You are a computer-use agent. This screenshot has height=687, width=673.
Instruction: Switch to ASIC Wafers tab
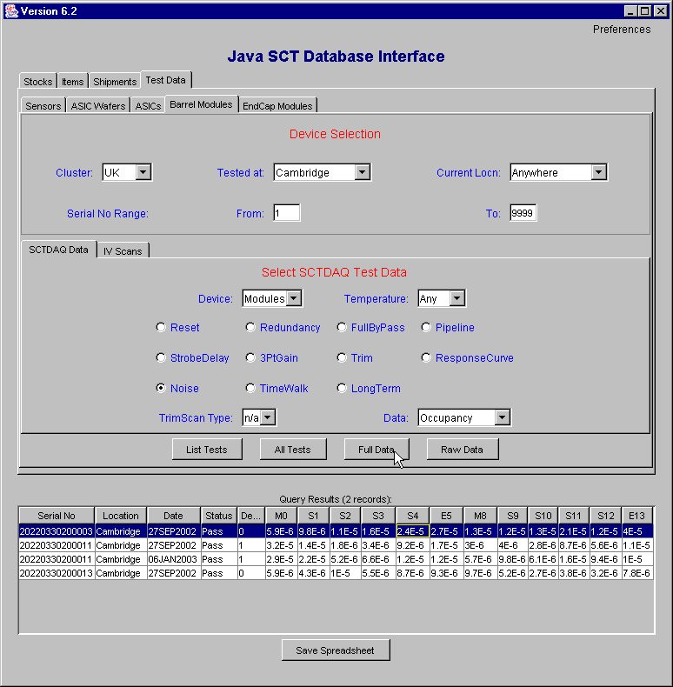pyautogui.click(x=98, y=105)
